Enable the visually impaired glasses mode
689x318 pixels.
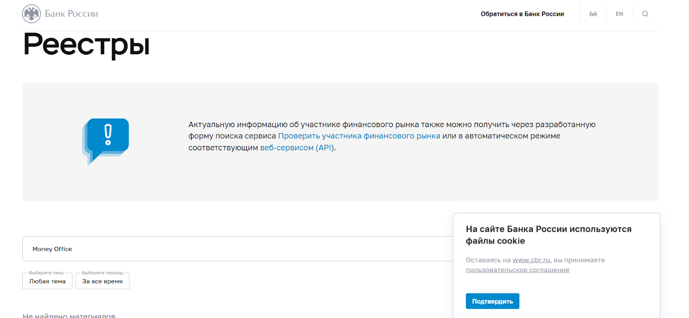coord(593,14)
